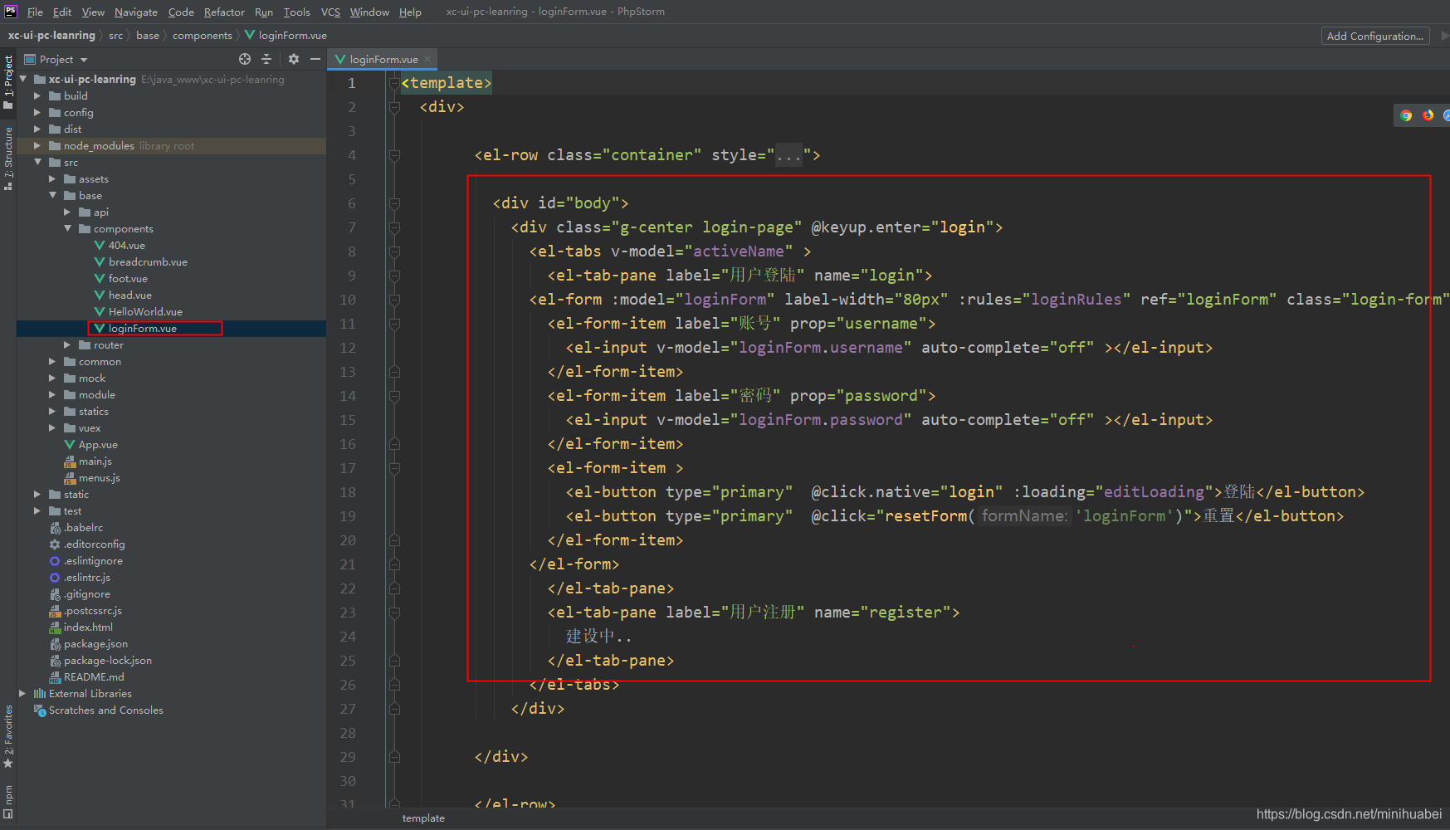Open the Window menu
Screen dimensions: 1450x830
point(369,12)
